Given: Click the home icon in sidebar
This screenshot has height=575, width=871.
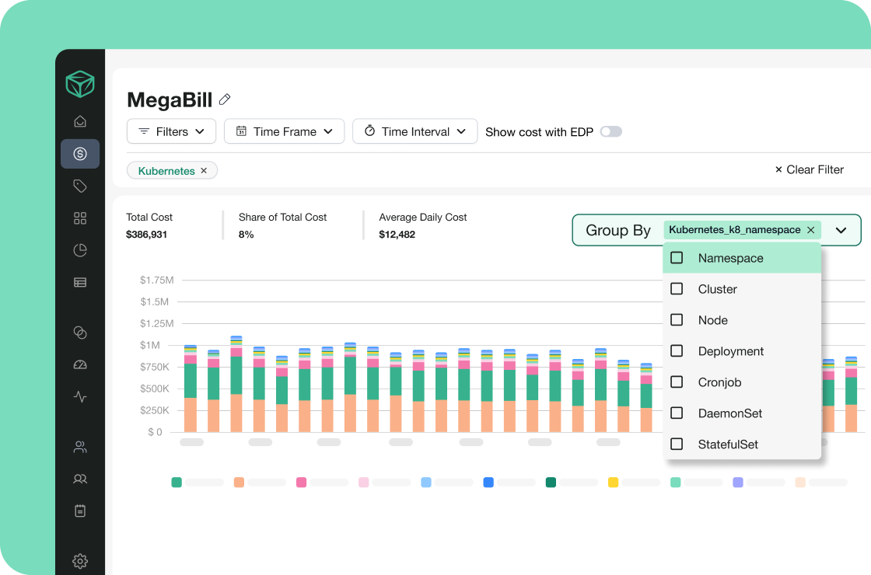Looking at the screenshot, I should coord(80,121).
